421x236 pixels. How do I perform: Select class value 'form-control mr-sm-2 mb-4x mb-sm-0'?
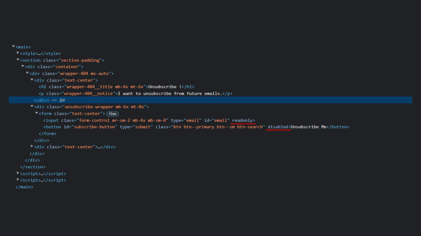point(122,120)
